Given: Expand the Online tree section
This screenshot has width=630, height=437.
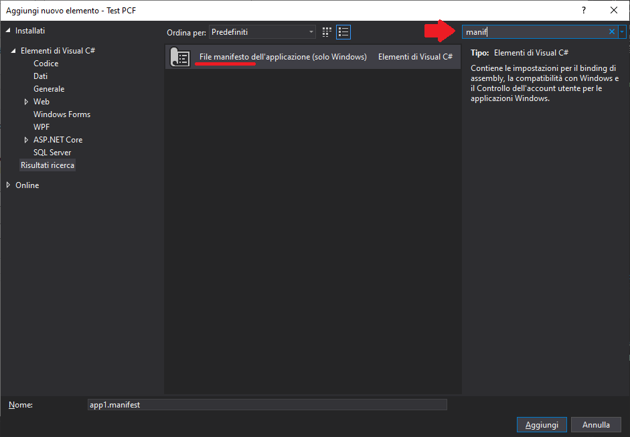Looking at the screenshot, I should [9, 185].
